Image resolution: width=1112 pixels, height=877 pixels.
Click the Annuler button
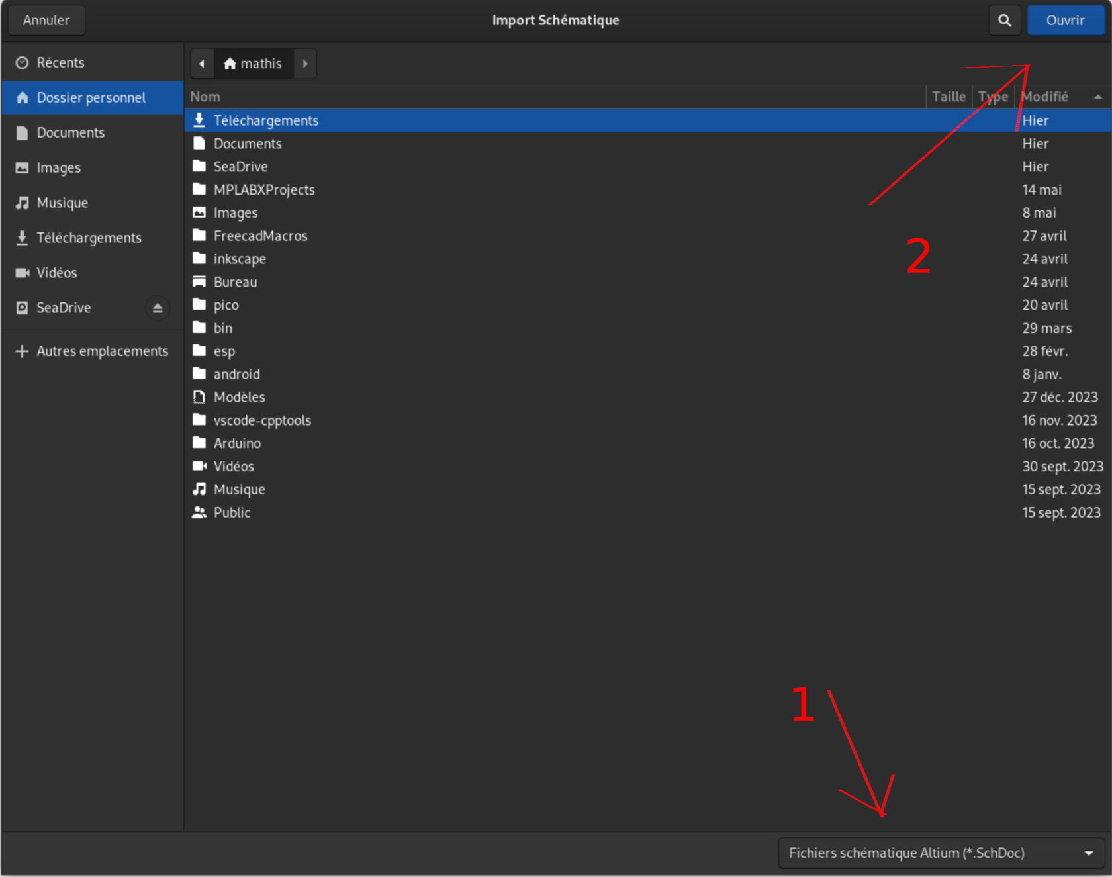coord(46,21)
